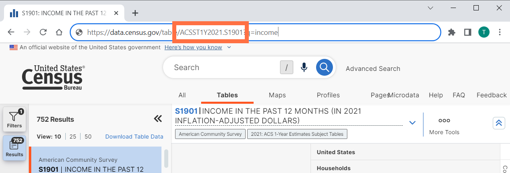Go to browser home page icon

[59, 32]
